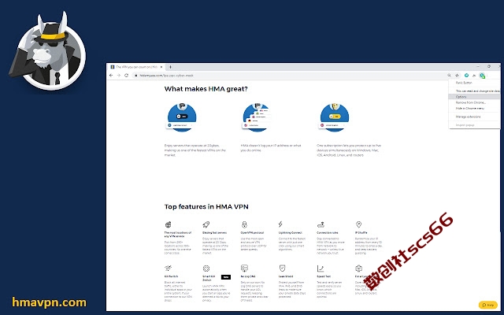Select the 'The VPN you can count on' tab
Image resolution: width=504 pixels, height=315 pixels.
tap(136, 67)
